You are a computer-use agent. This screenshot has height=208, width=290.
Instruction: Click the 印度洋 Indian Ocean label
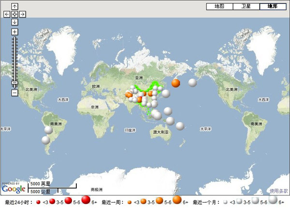(130, 130)
